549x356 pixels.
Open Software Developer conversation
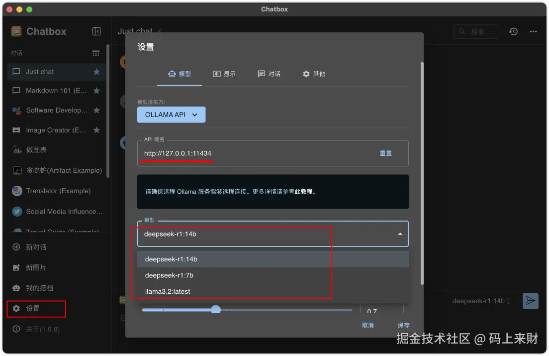pos(56,110)
